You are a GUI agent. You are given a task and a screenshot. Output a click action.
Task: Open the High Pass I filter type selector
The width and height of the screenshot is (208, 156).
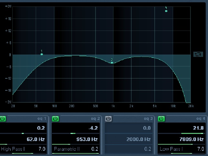pos(13,149)
